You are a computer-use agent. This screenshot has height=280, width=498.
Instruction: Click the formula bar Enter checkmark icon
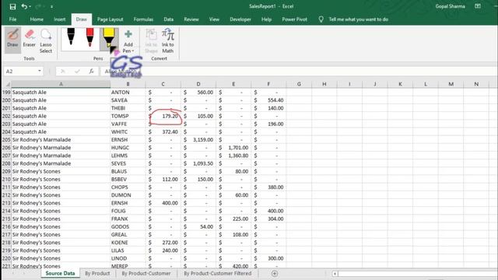[77, 71]
